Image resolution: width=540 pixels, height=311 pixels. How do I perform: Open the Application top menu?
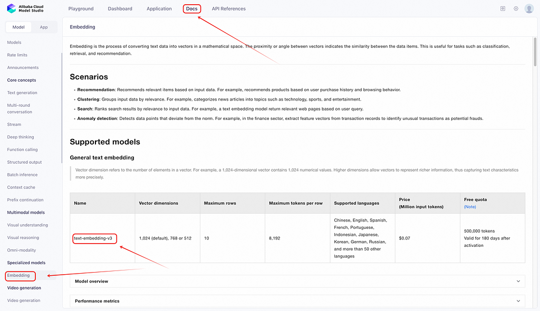click(159, 8)
